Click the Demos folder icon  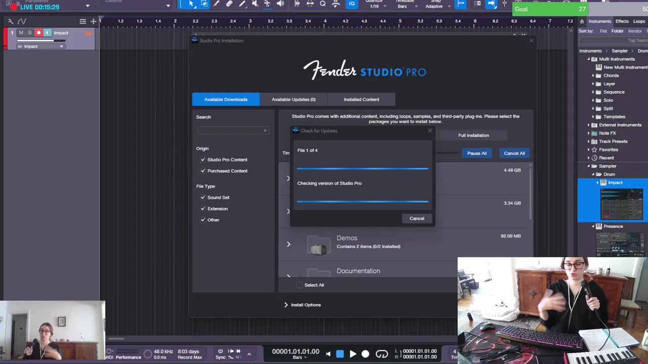coord(318,245)
